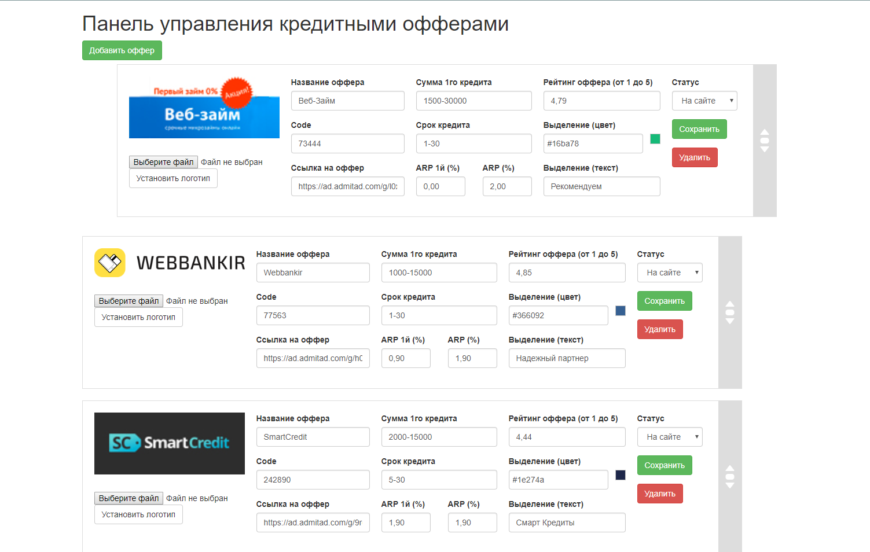Open the Статус dropdown for Webbankir
The width and height of the screenshot is (870, 552).
670,272
